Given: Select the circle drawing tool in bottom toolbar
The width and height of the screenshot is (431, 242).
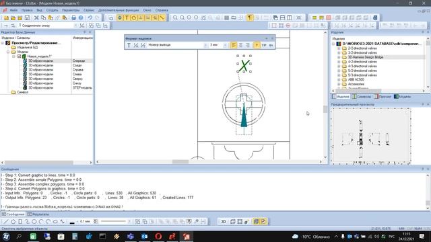Looking at the screenshot, I should (x=34, y=221).
